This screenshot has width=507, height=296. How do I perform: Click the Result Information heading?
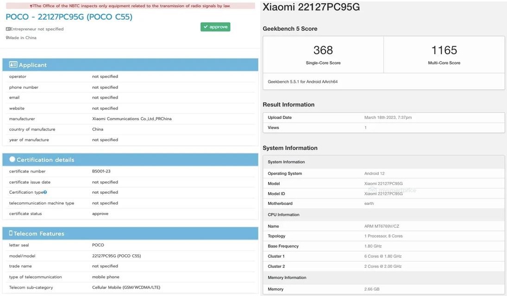pyautogui.click(x=288, y=105)
